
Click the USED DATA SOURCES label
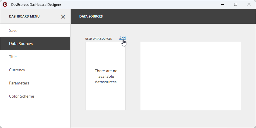pos(98,39)
